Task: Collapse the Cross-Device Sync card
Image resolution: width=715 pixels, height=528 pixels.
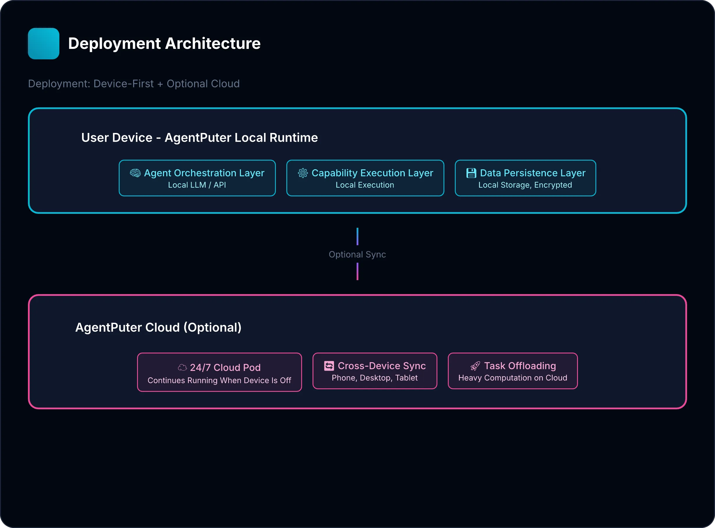Action: point(375,371)
